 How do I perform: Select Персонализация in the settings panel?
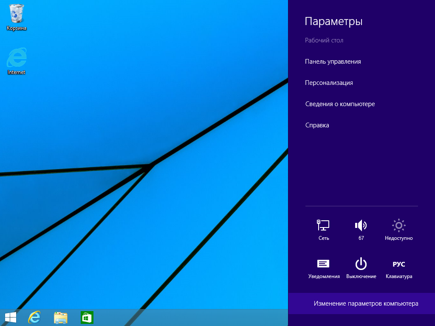coord(329,83)
